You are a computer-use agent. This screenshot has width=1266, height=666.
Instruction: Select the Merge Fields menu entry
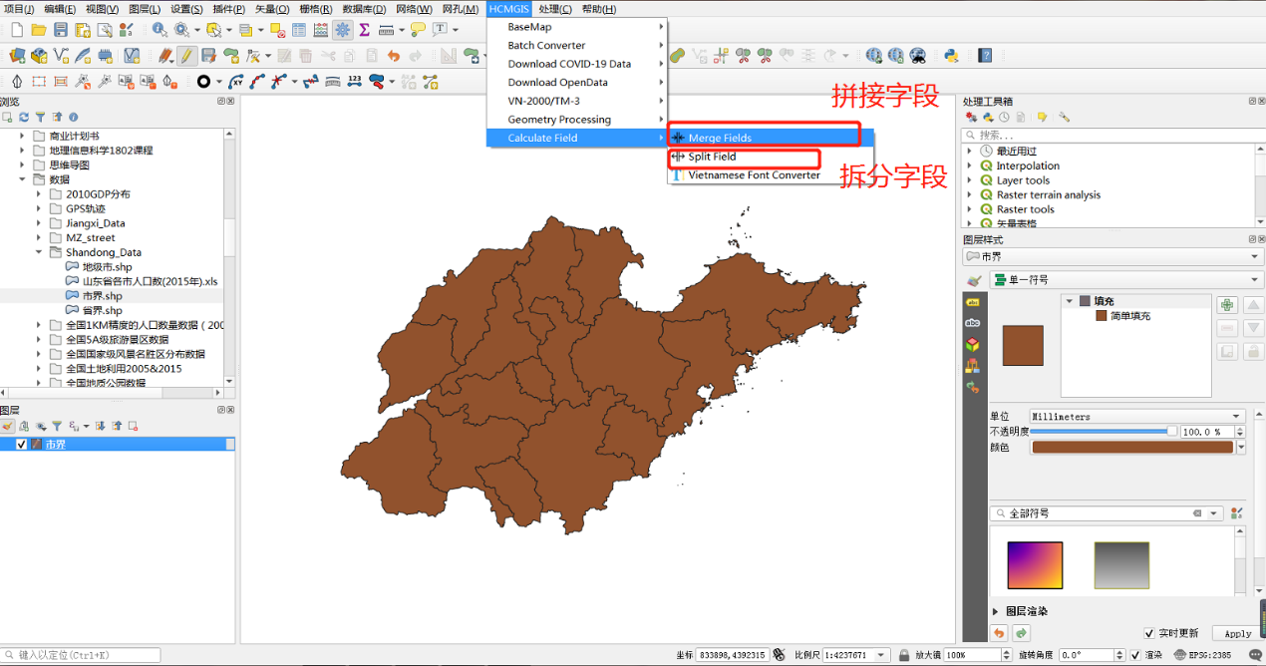(720, 138)
